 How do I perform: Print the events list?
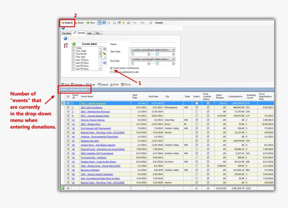[x=114, y=85]
